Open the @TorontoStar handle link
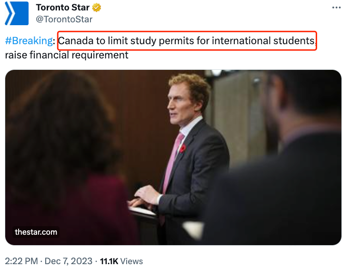The width and height of the screenshot is (350, 267). pyautogui.click(x=64, y=19)
